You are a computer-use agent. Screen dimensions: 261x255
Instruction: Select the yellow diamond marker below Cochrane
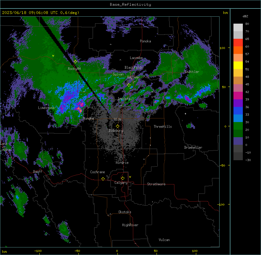103,179
